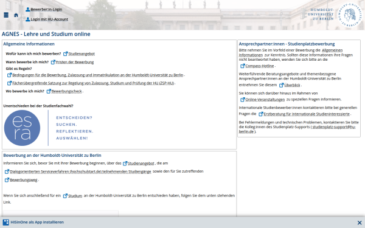Image resolution: width=365 pixels, height=228 pixels.
Task: Click external-link icon beside Bewerbungsweg
Action: pyautogui.click(x=7, y=180)
